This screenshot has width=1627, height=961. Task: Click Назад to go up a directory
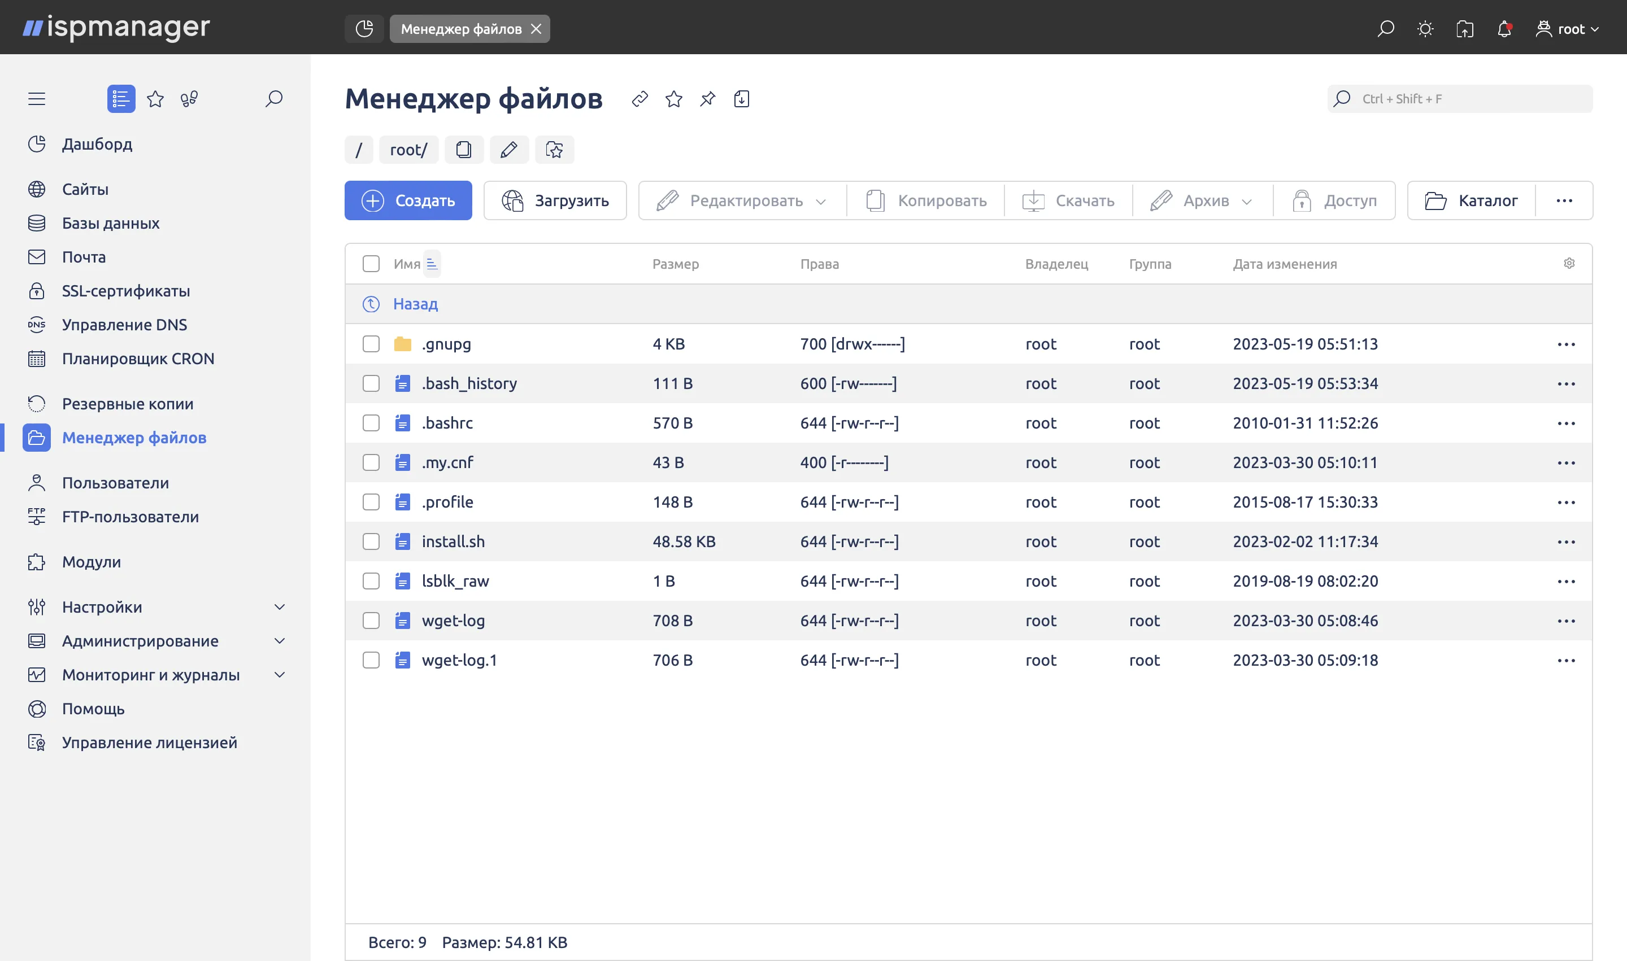[415, 304]
